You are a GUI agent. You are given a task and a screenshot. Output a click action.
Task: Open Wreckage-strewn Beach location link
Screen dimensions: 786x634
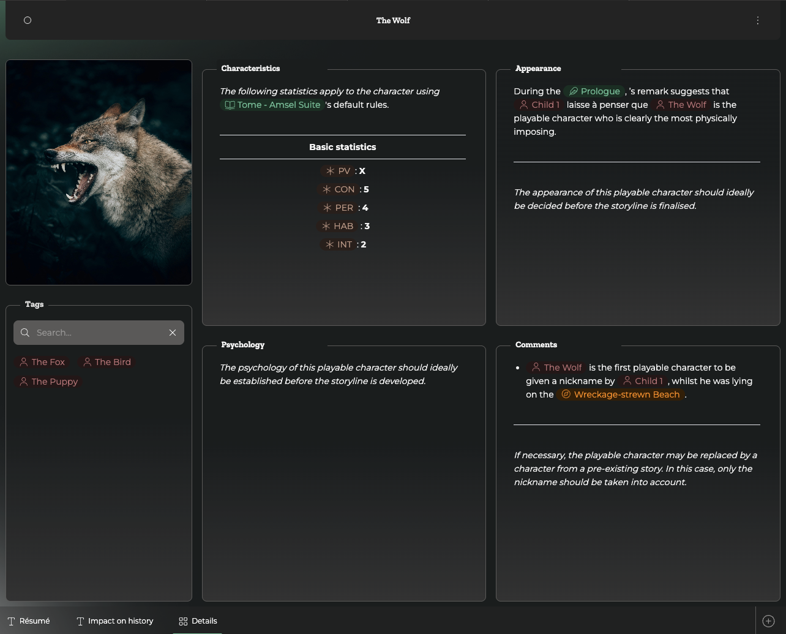(x=621, y=394)
